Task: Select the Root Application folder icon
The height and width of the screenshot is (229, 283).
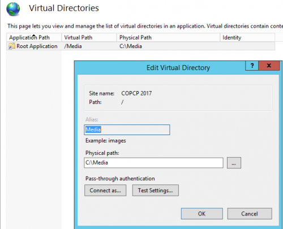Action: pyautogui.click(x=12, y=46)
